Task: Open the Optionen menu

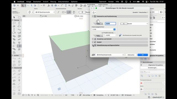Action: [x=74, y=2]
